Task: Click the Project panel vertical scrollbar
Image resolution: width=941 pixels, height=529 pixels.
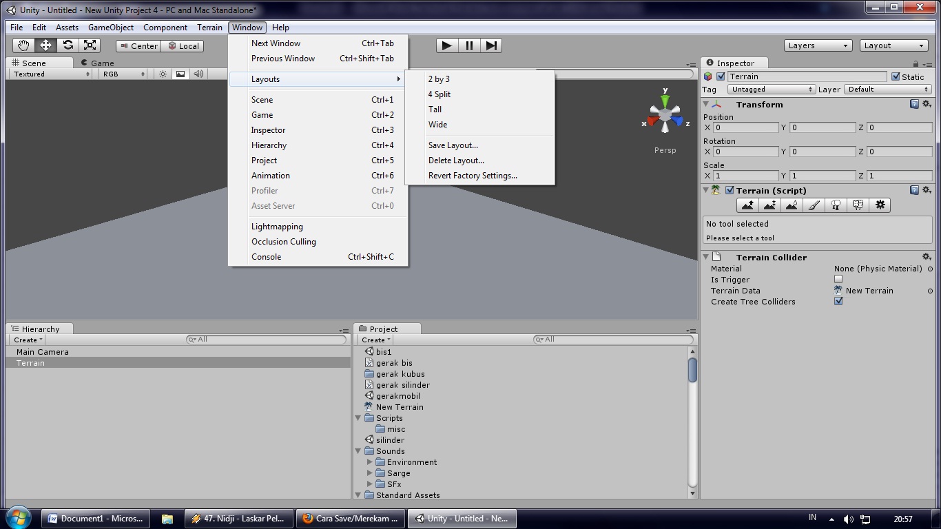Action: click(692, 422)
